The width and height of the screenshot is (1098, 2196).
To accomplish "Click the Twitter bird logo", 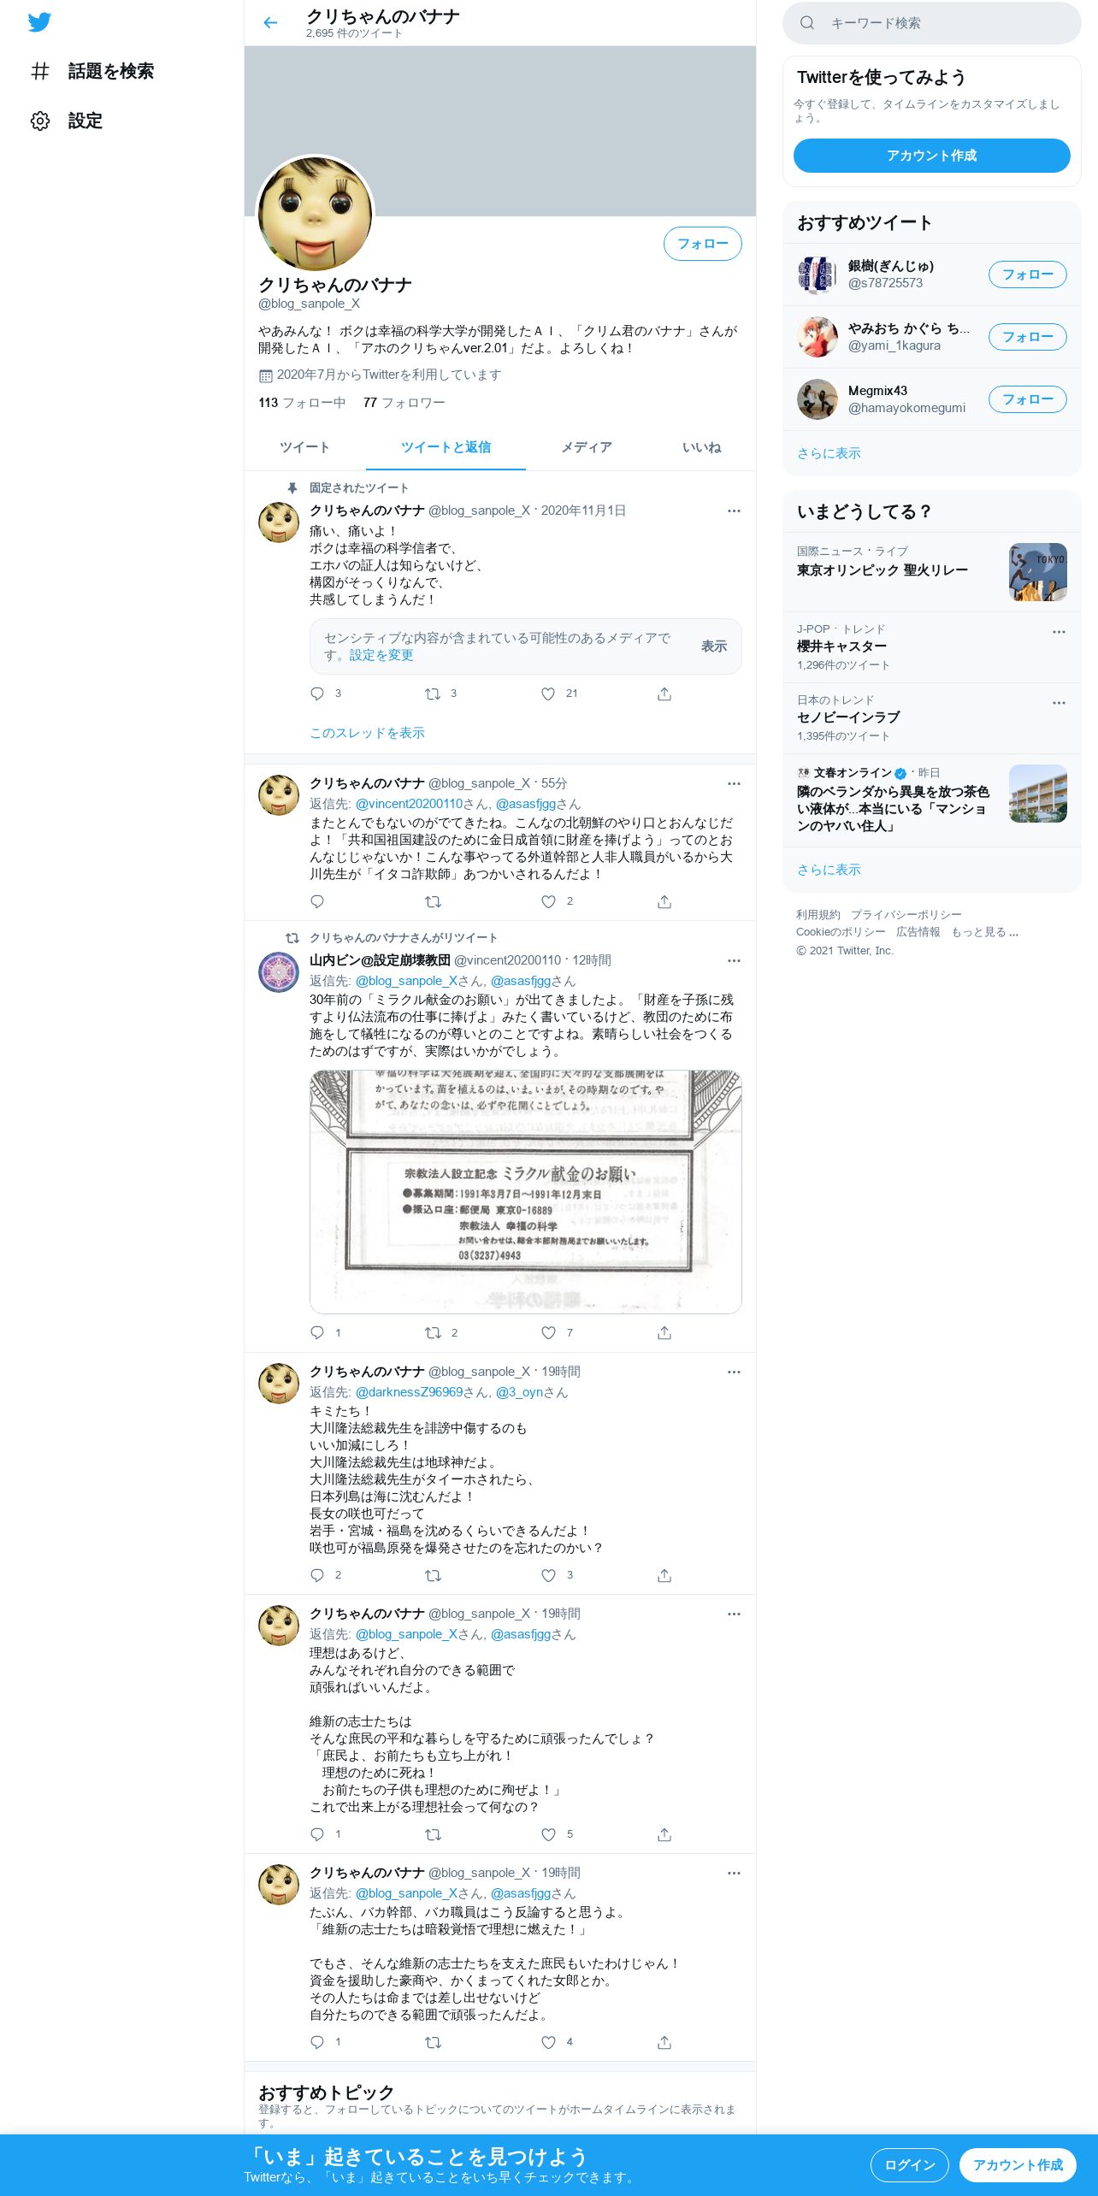I will [39, 22].
